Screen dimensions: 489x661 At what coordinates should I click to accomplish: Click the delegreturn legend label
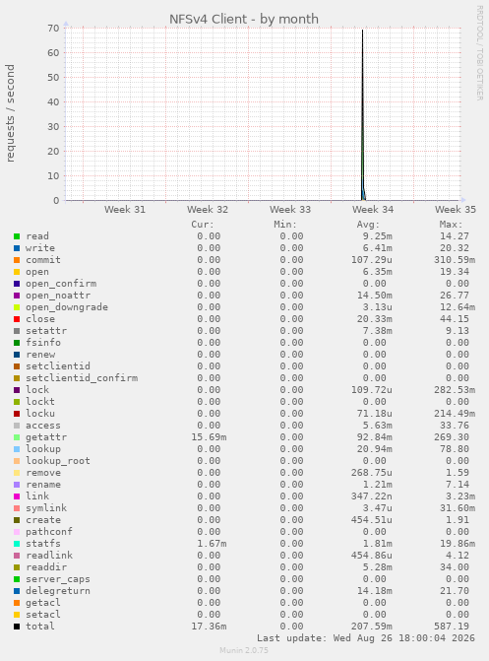click(58, 591)
